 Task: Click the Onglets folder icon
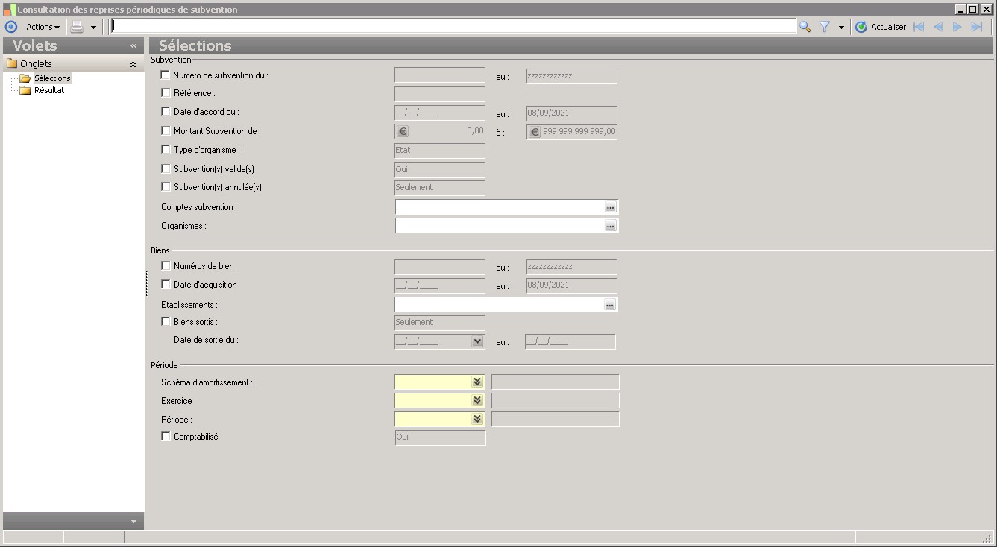tap(12, 63)
